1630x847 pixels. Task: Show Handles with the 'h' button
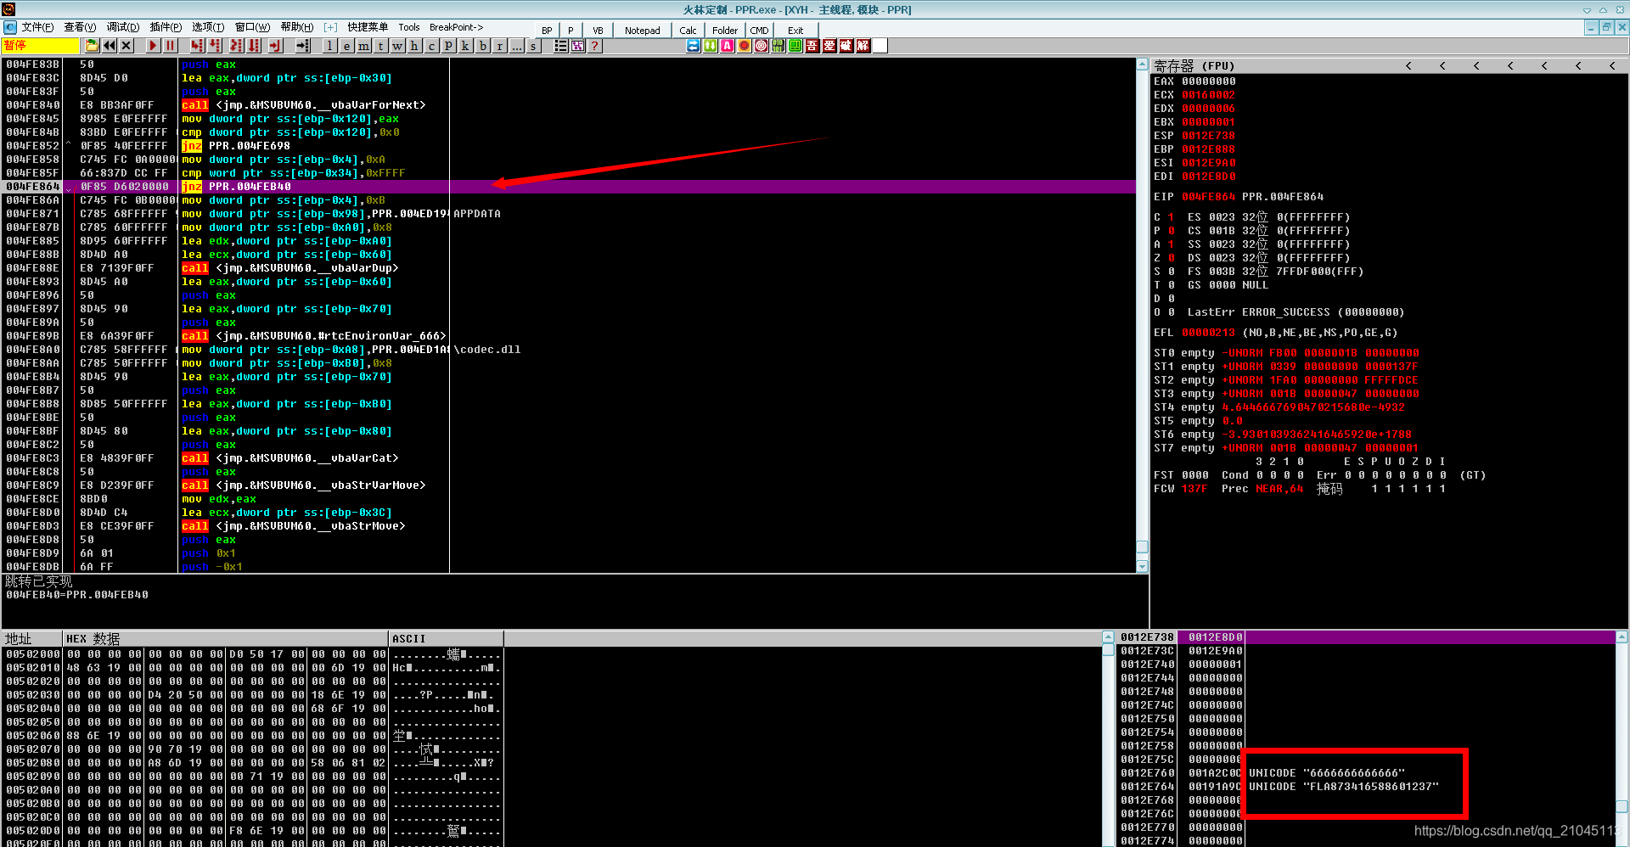coord(414,46)
